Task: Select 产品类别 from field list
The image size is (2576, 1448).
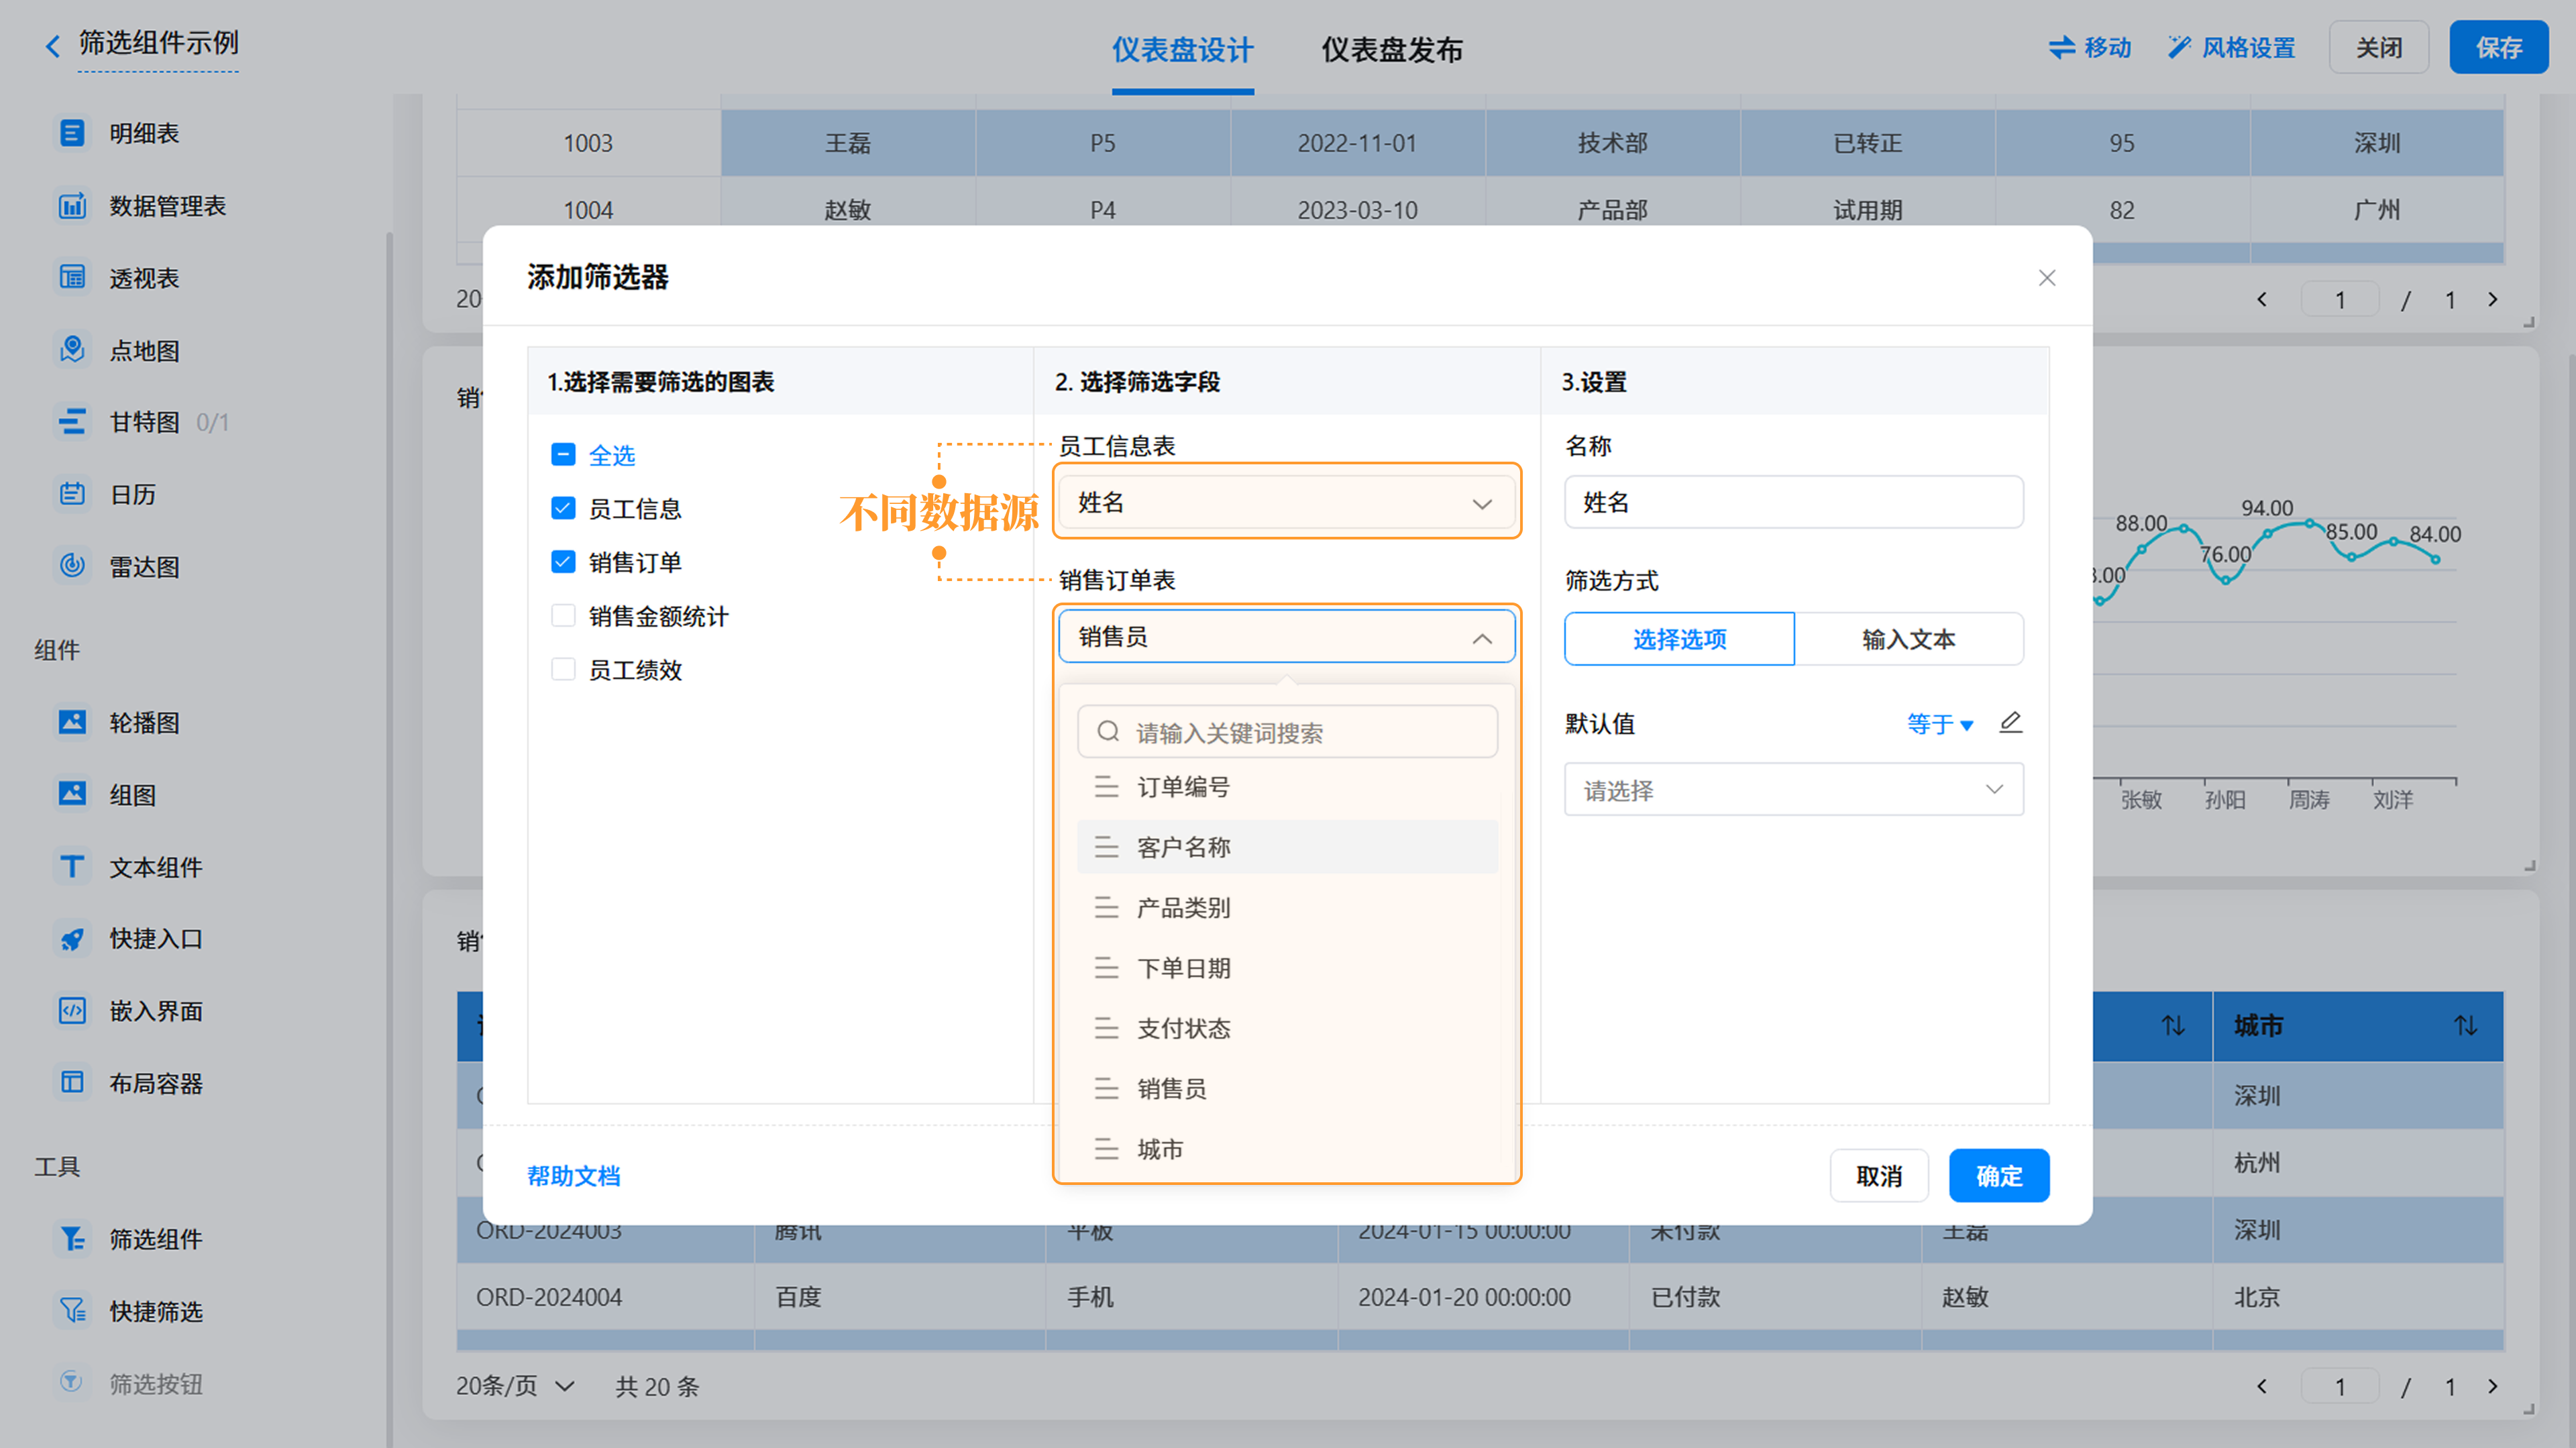Action: [1286, 907]
